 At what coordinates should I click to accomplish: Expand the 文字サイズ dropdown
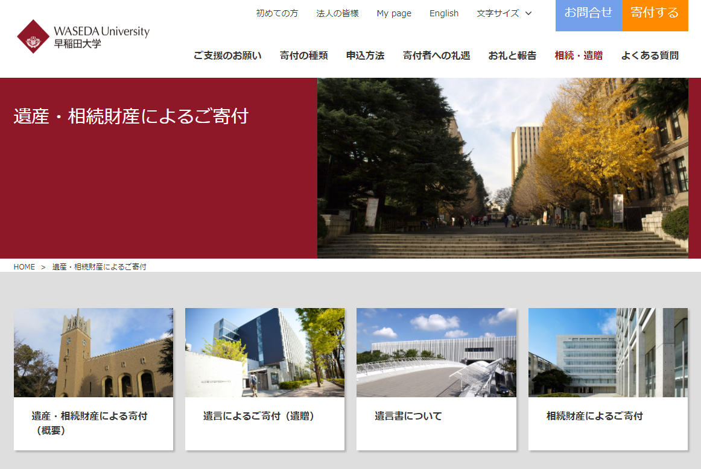[x=504, y=13]
